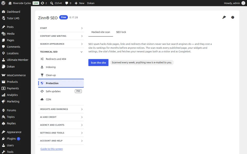Screen dimensions: 247x154
Task: Click the pin icon in Zinn SEO header
Action: (x=224, y=17)
